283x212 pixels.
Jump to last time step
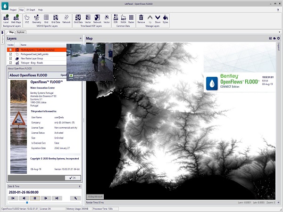click(x=57, y=198)
